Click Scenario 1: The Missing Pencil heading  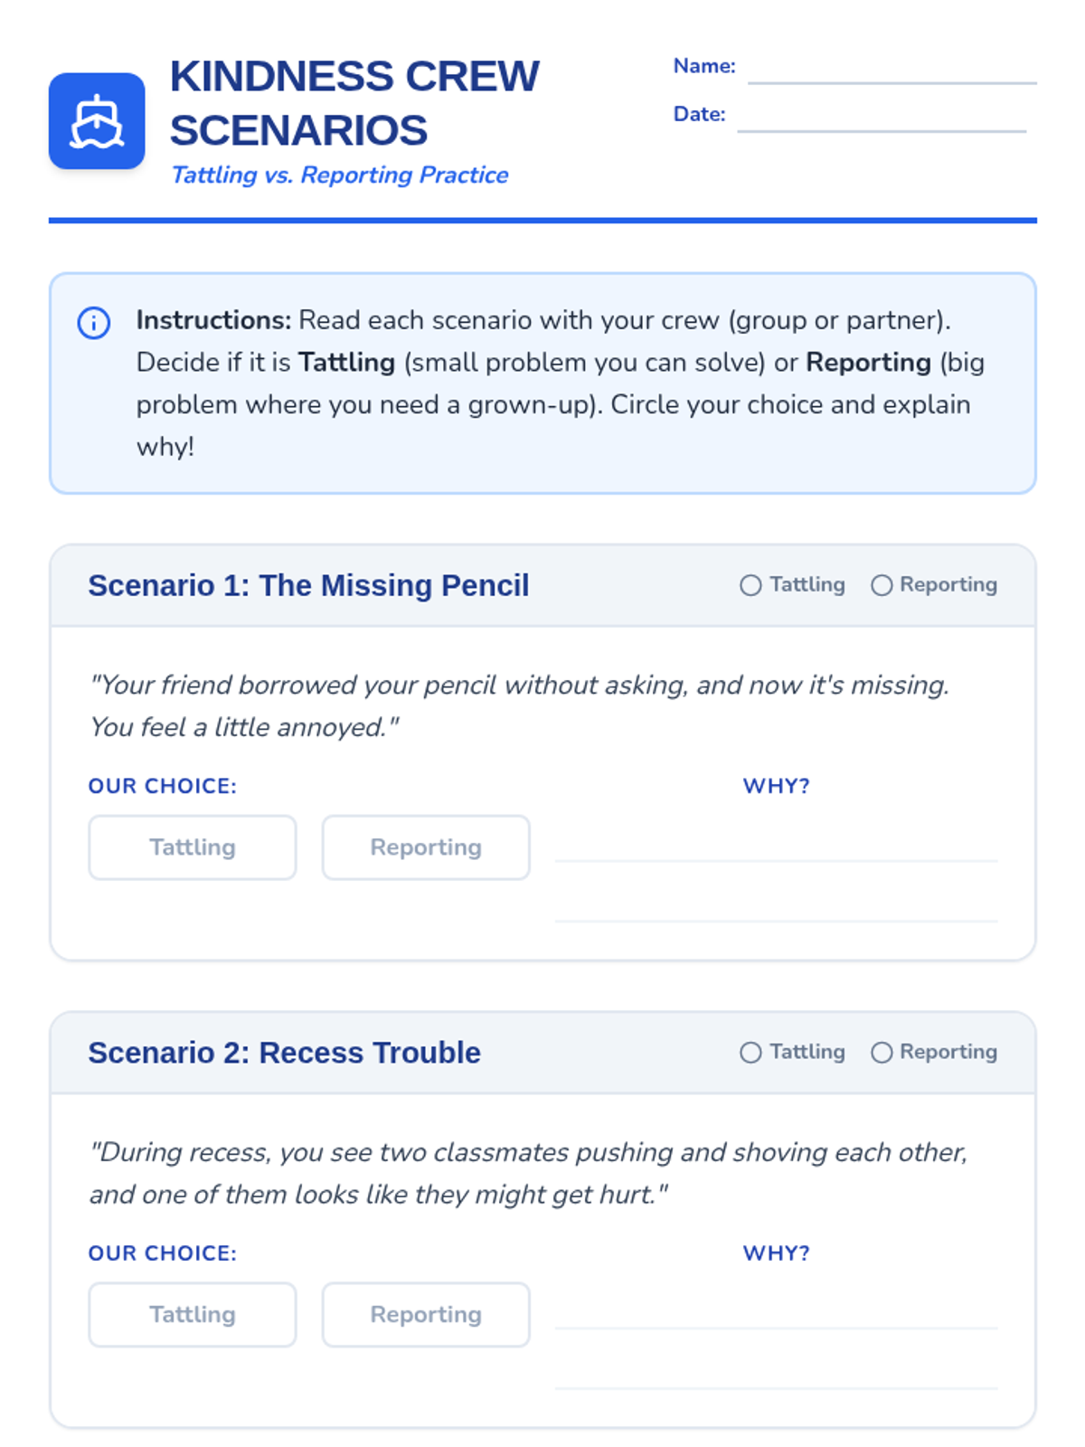point(308,586)
